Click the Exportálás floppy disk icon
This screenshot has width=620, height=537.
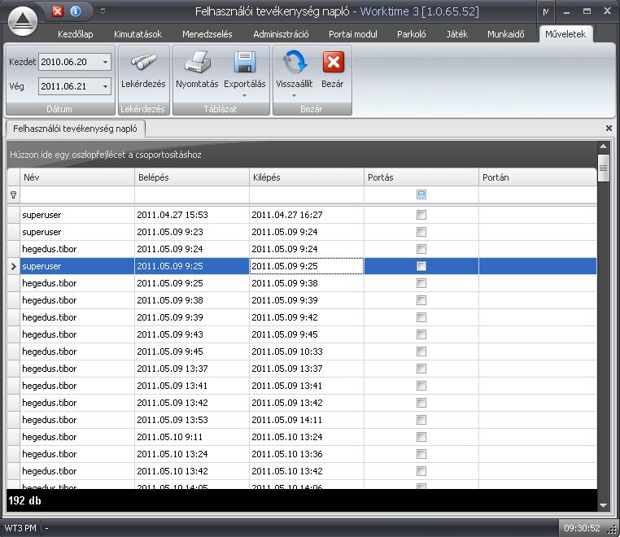245,62
